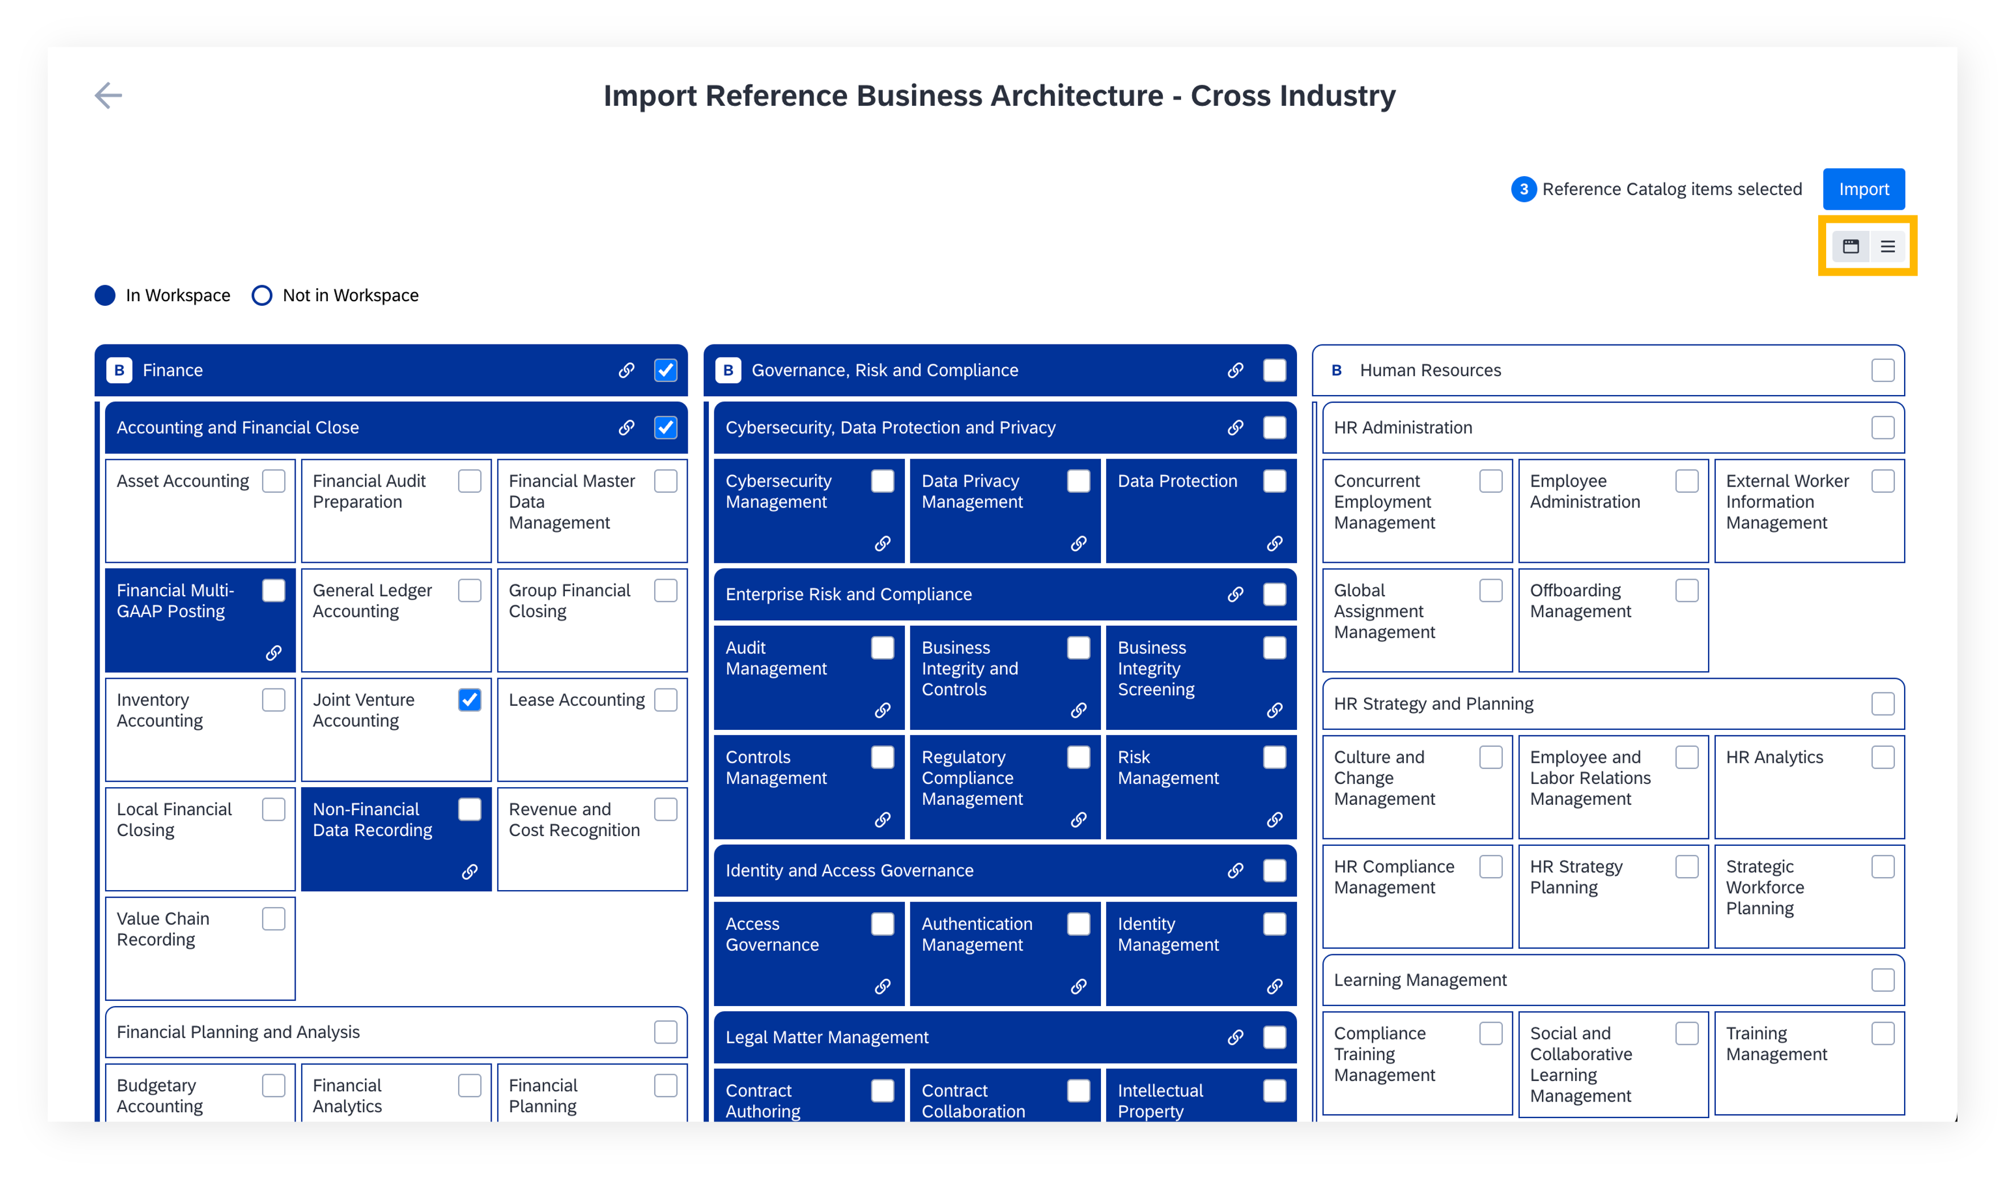Open Risk Management link icon
The height and width of the screenshot is (1180, 2016).
[x=1274, y=820]
